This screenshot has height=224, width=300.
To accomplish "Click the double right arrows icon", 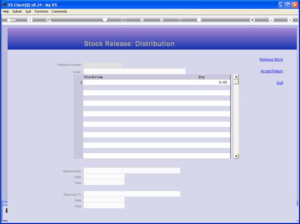I will tap(161, 20).
